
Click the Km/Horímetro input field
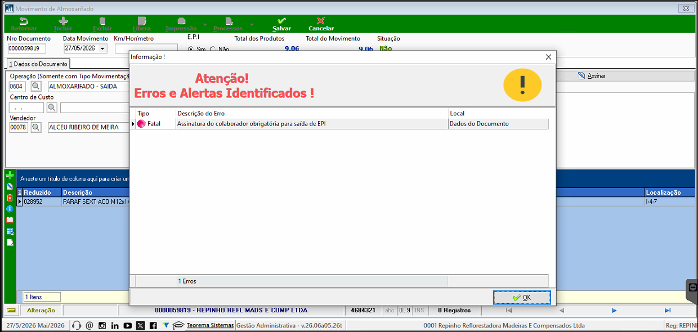pyautogui.click(x=146, y=48)
